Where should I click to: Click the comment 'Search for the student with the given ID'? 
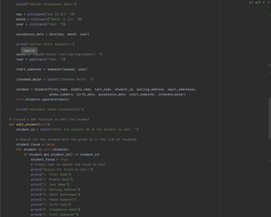point(76,139)
